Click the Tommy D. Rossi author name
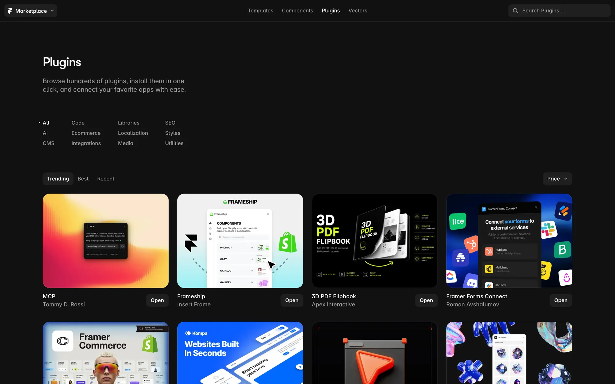This screenshot has width=615, height=384. click(64, 304)
